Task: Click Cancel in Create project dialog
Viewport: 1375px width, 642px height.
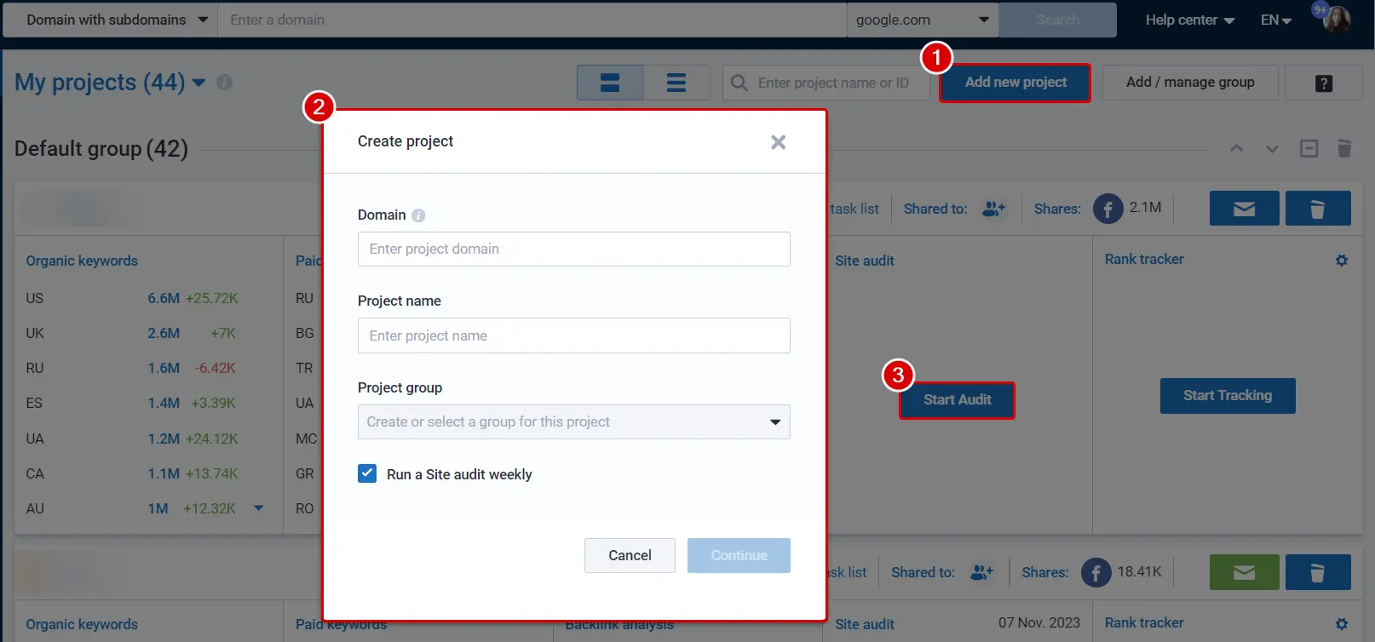Action: (x=630, y=555)
